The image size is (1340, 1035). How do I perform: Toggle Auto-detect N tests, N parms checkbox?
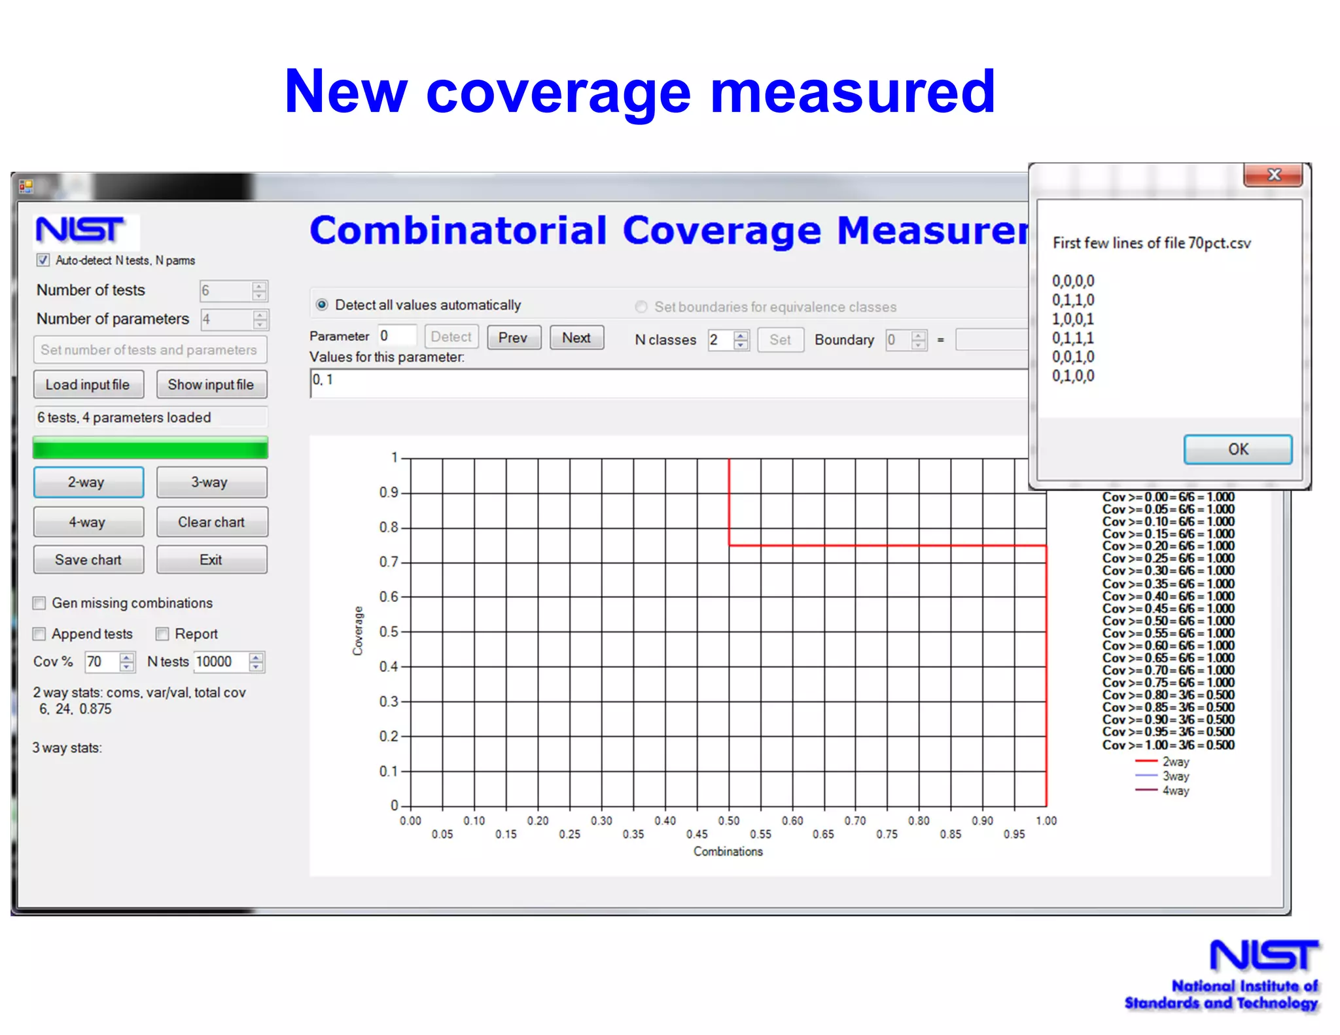point(43,260)
